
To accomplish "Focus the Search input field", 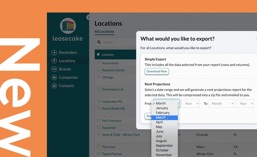I will (x=116, y=42).
